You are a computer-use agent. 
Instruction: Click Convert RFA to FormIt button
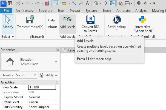[90, 24]
